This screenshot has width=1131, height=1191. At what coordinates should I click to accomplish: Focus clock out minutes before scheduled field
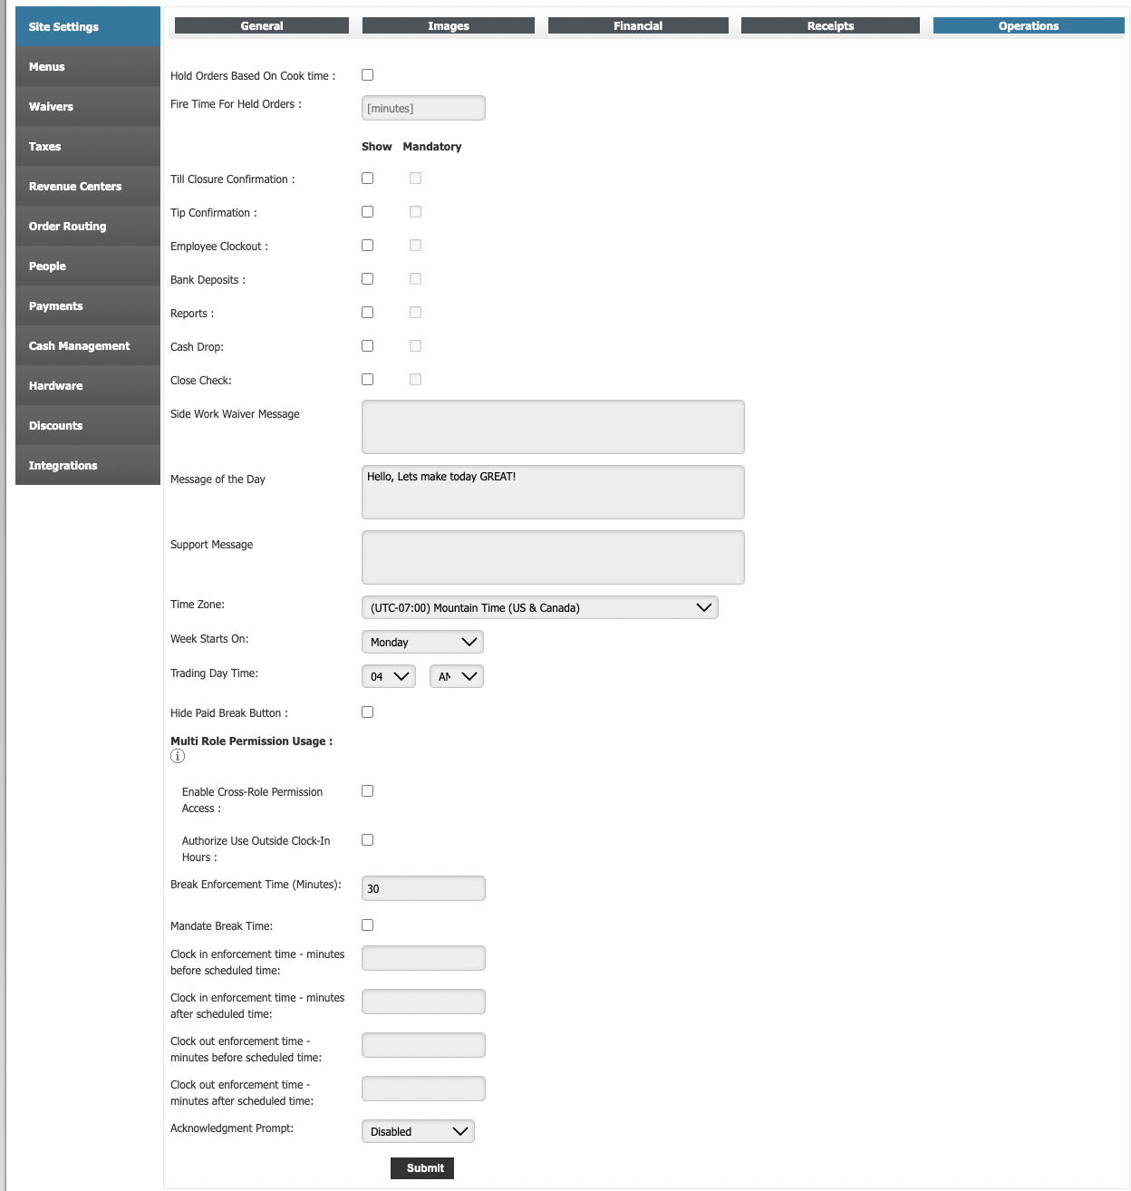(x=423, y=1045)
